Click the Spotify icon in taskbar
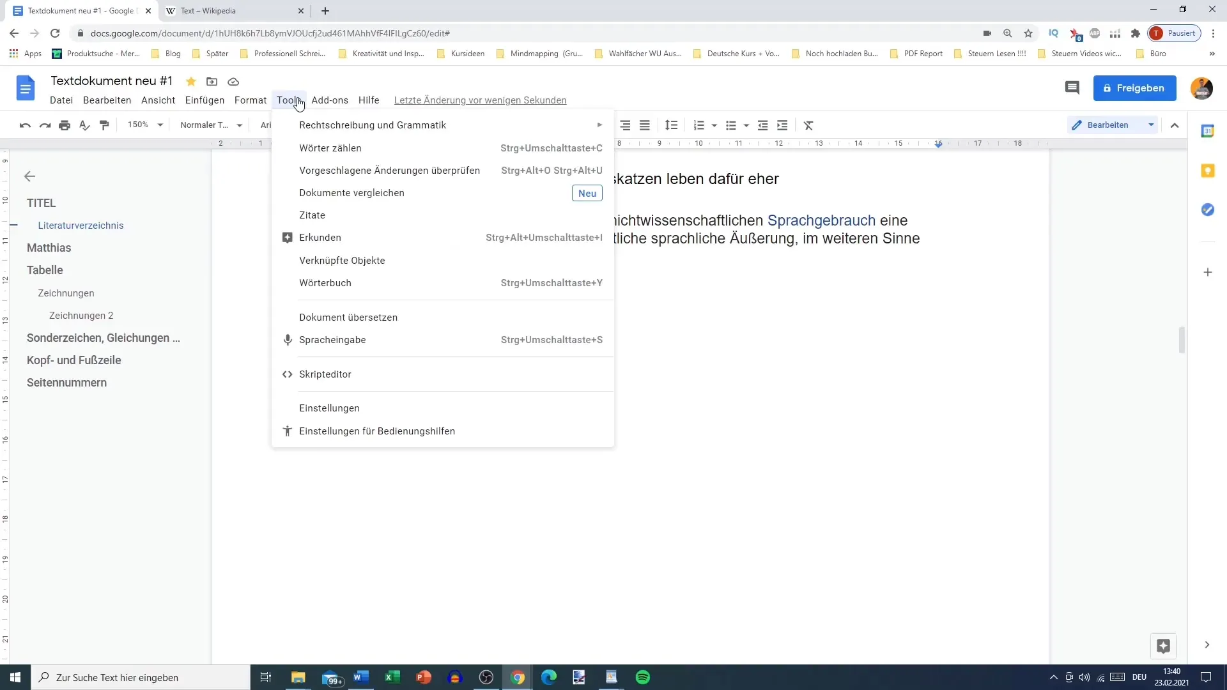 pos(643,677)
